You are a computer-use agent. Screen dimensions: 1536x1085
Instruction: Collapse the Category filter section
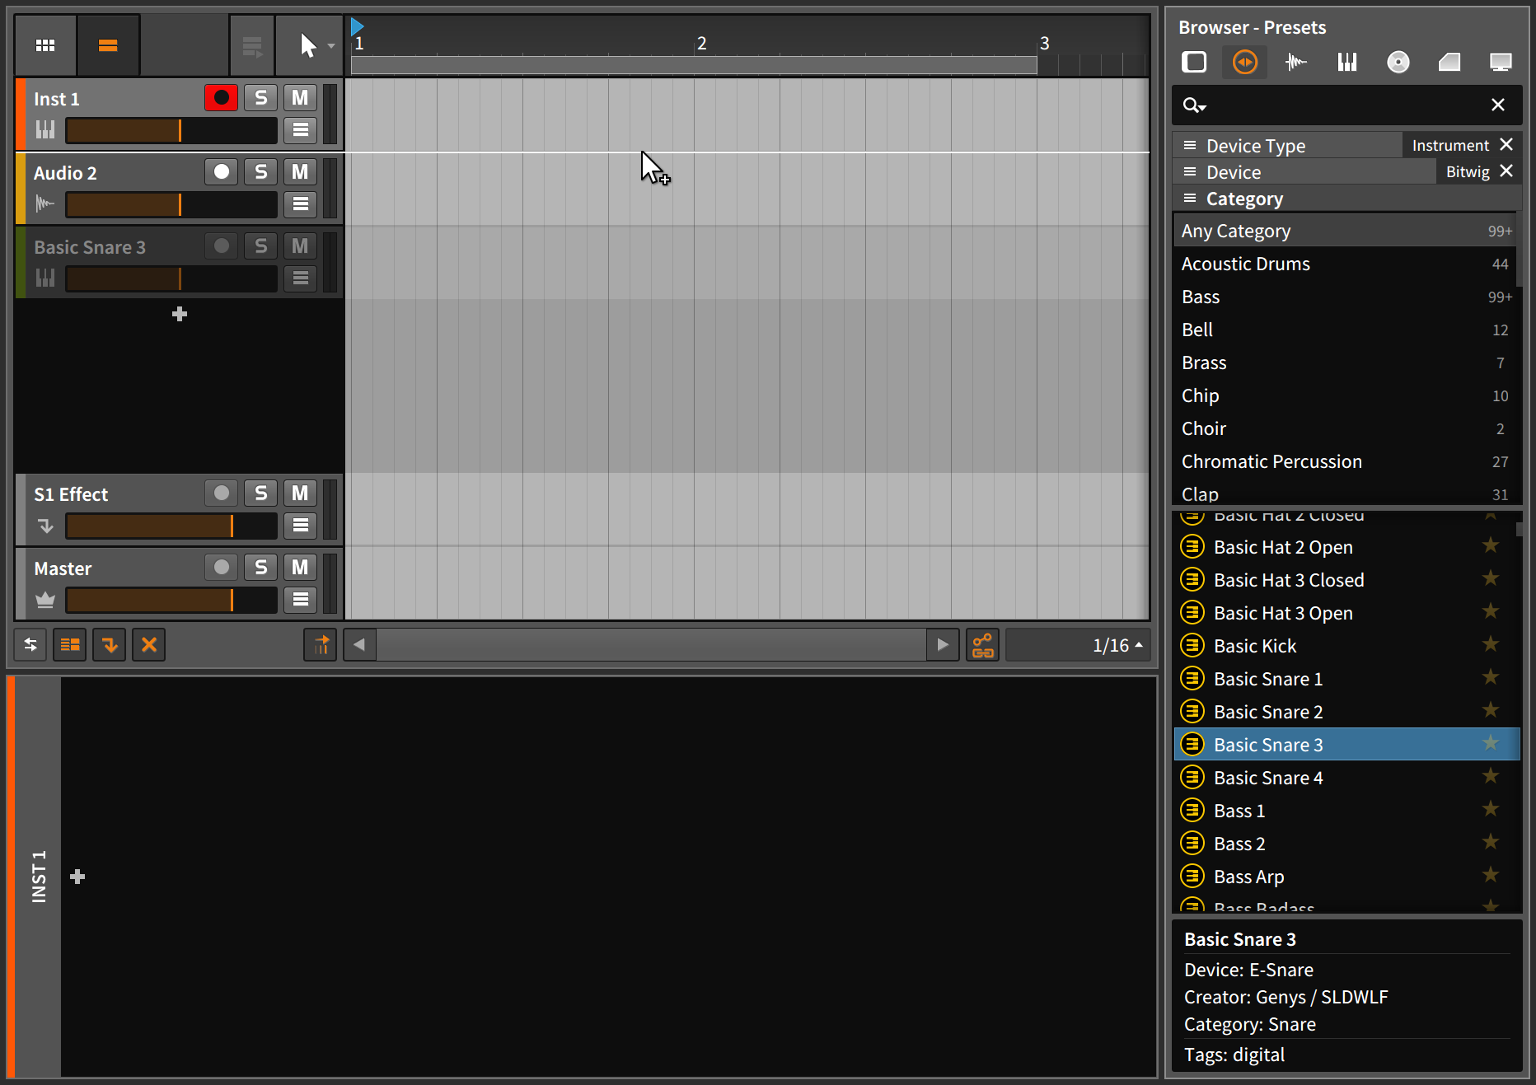tap(1190, 199)
